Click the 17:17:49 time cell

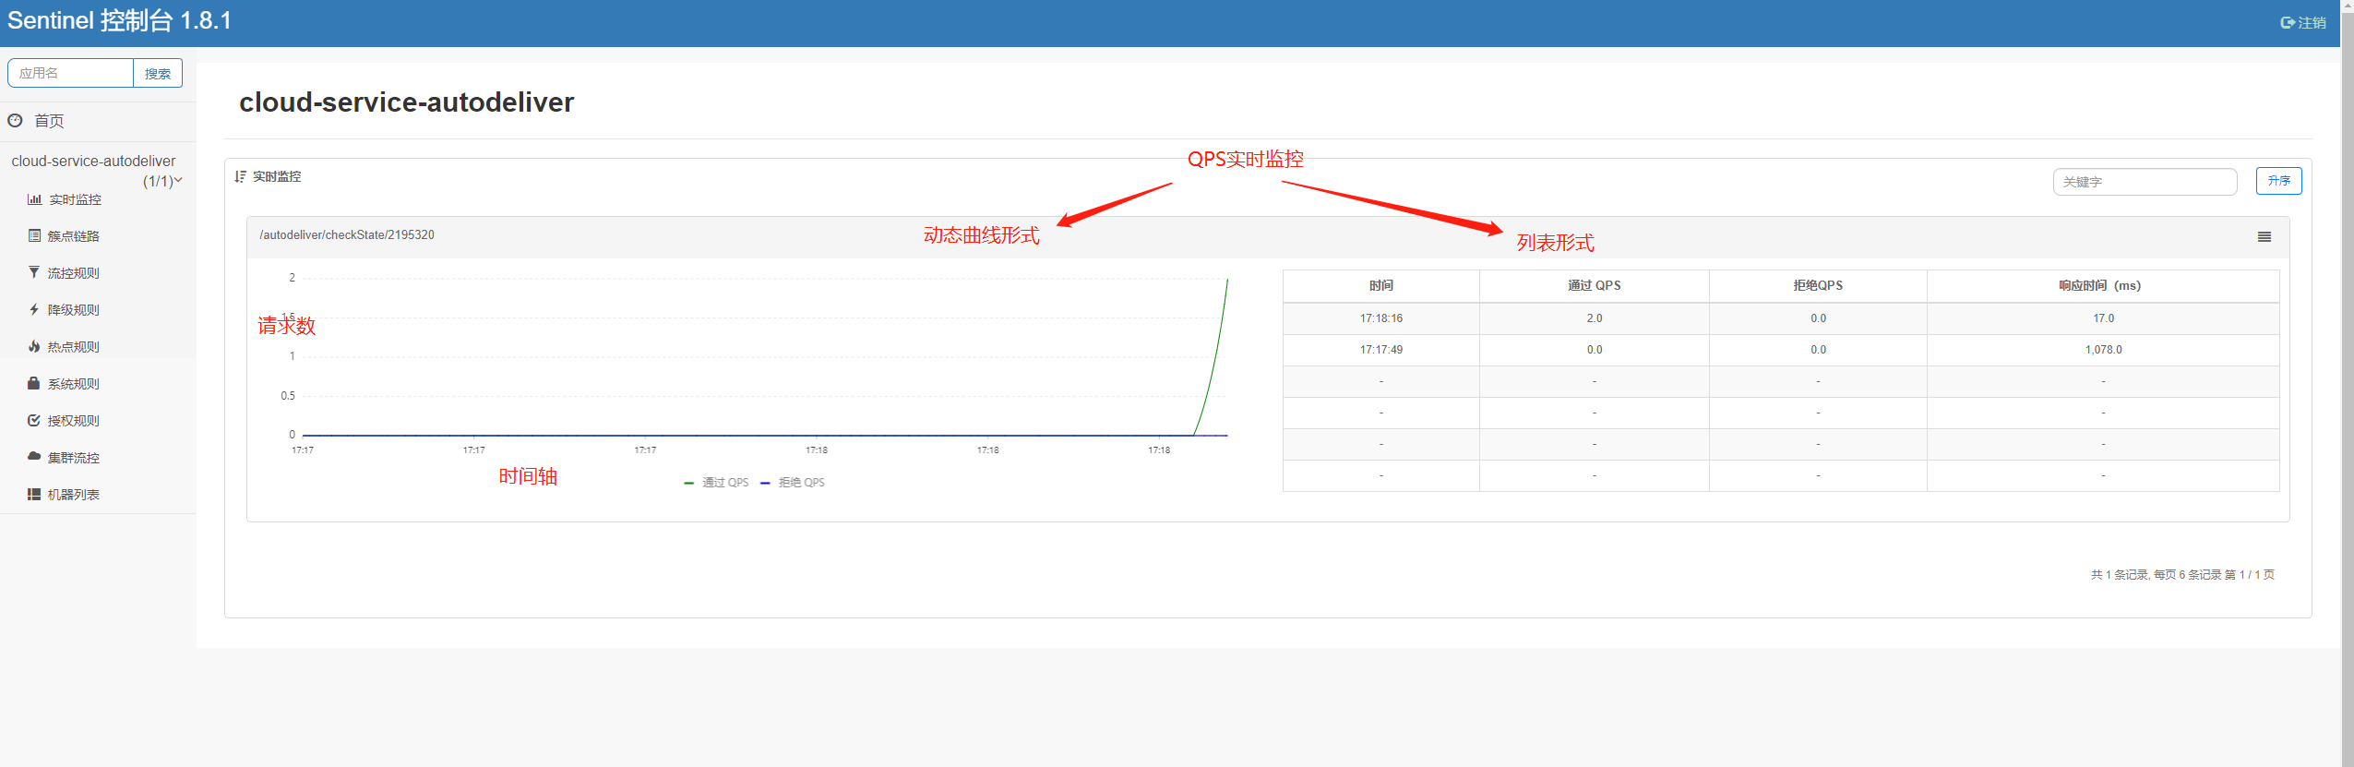click(1380, 350)
